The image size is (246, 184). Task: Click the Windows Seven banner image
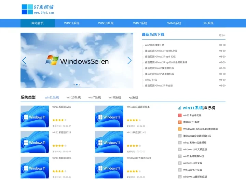77,60
